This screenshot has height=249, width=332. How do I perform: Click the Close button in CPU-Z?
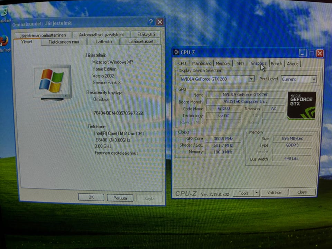point(302,192)
